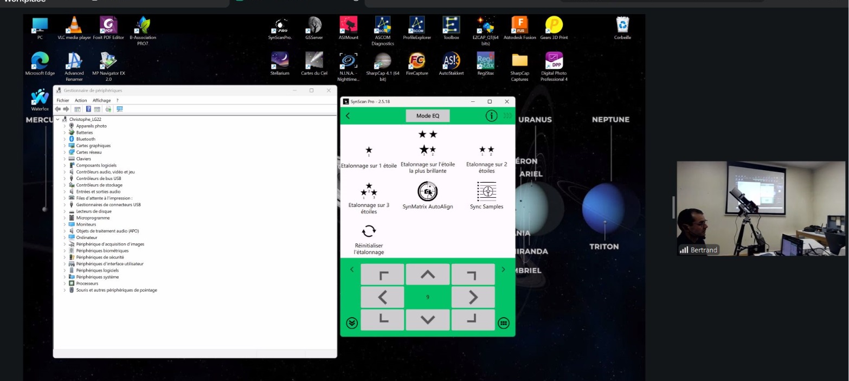Choose Etalonnage sur 3 étoiles

(369, 191)
